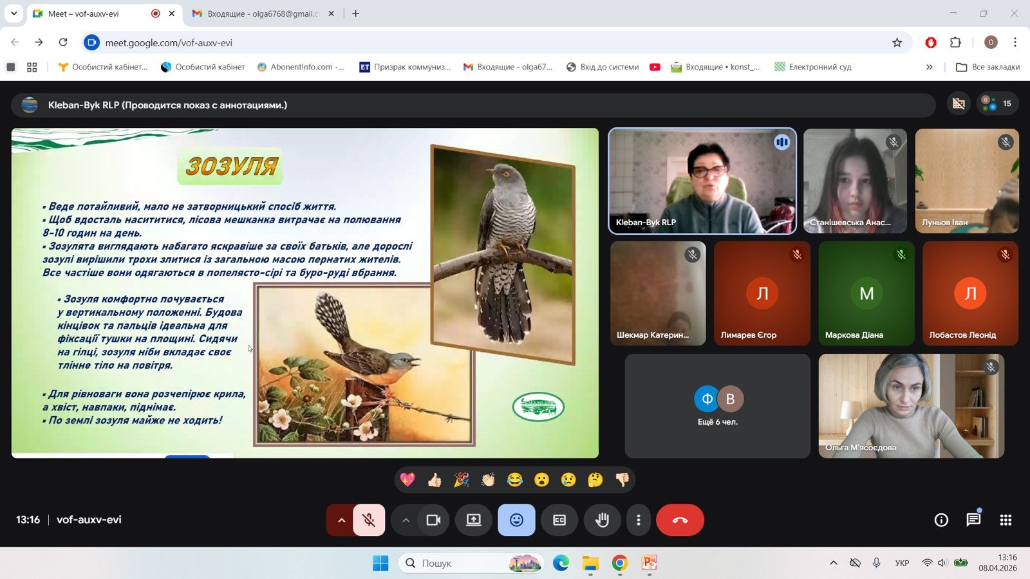This screenshot has width=1030, height=579.
Task: Click the 'Ещё 6 чел.' tile
Action: 718,406
